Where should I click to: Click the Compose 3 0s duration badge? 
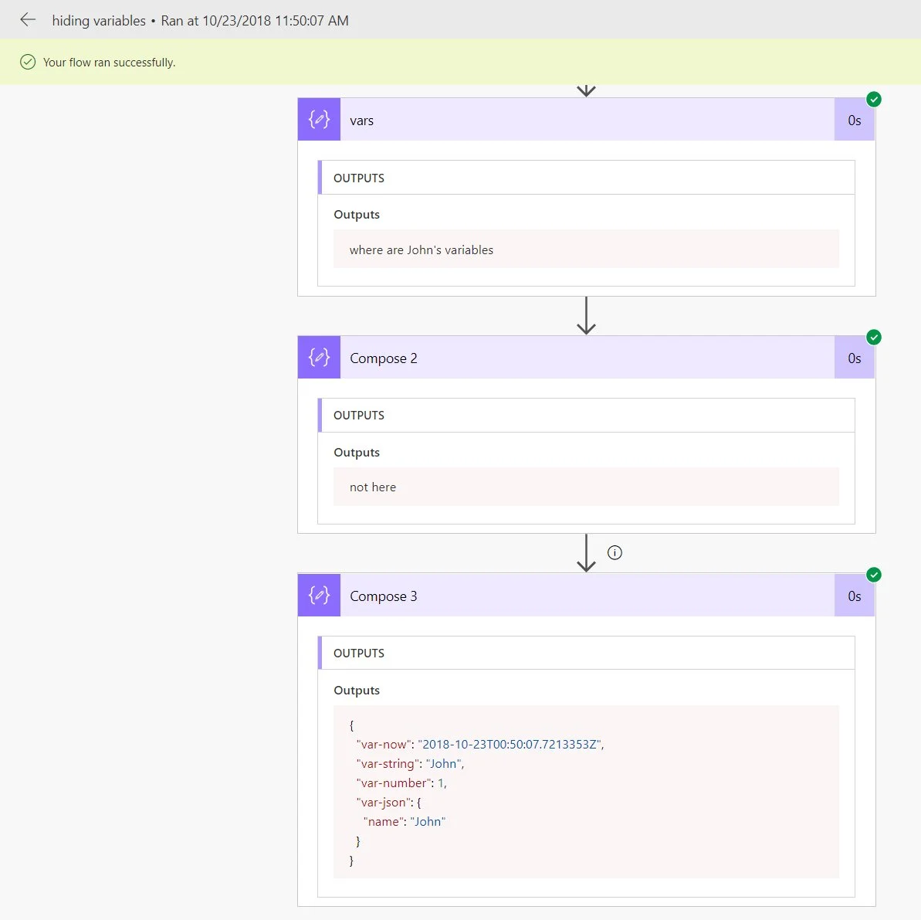(854, 596)
